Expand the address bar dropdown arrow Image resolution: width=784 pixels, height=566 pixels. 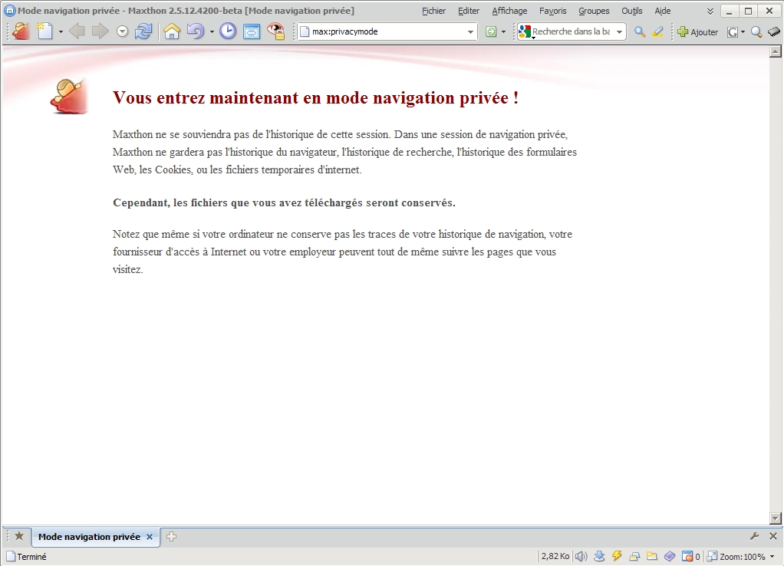470,32
